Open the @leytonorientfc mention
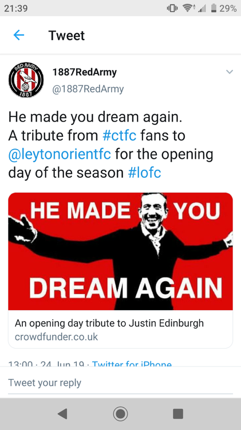 60,154
